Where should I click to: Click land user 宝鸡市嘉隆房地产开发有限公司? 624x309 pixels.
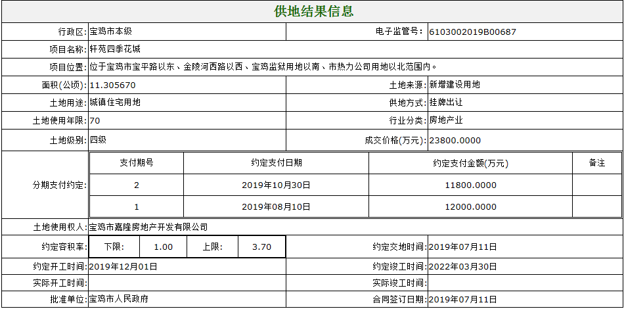[148, 227]
